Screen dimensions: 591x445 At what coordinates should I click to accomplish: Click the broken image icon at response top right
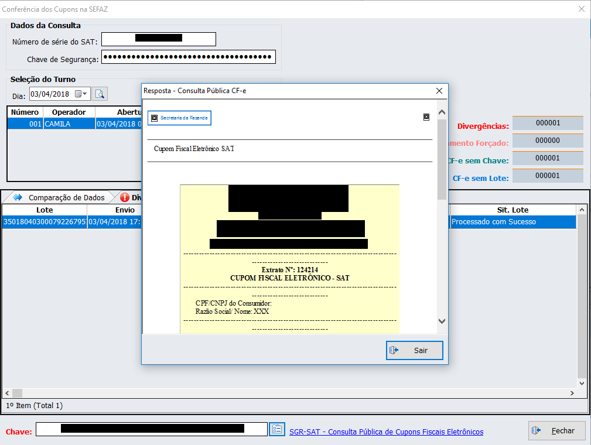click(x=426, y=117)
